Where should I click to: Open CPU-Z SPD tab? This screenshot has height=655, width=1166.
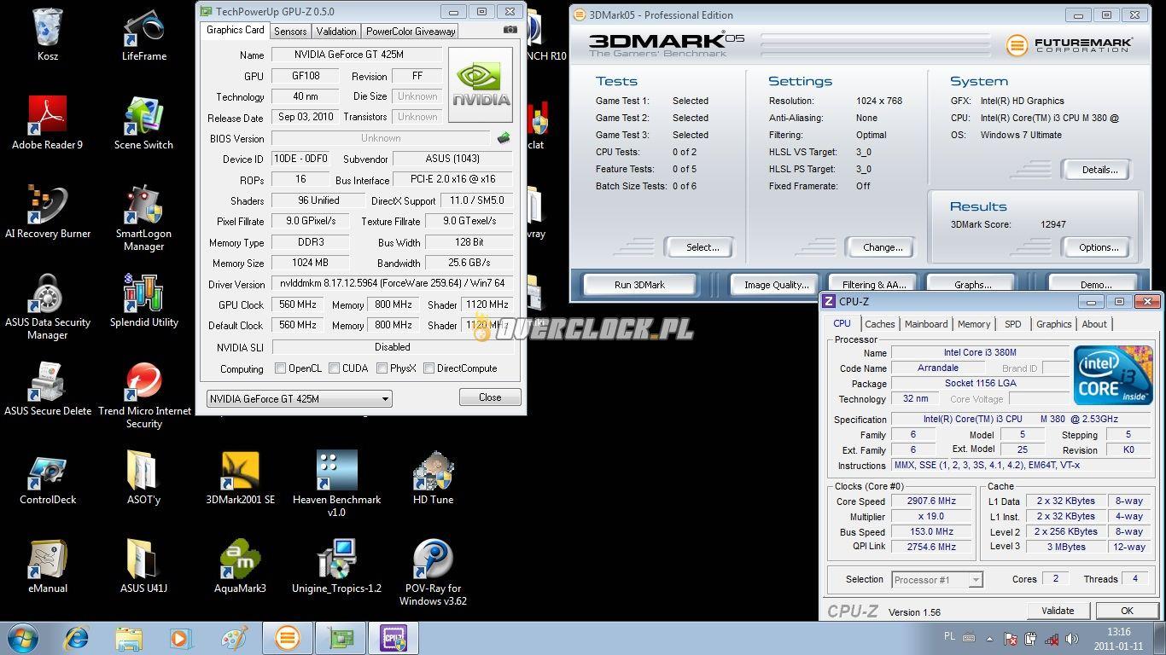pyautogui.click(x=1013, y=324)
